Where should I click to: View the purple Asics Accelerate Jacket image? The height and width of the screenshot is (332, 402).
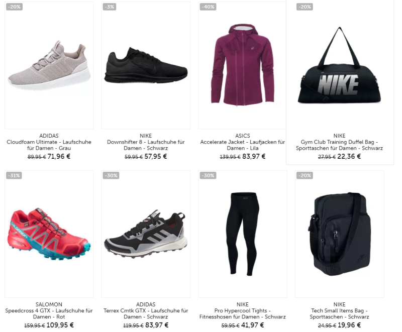(x=242, y=66)
